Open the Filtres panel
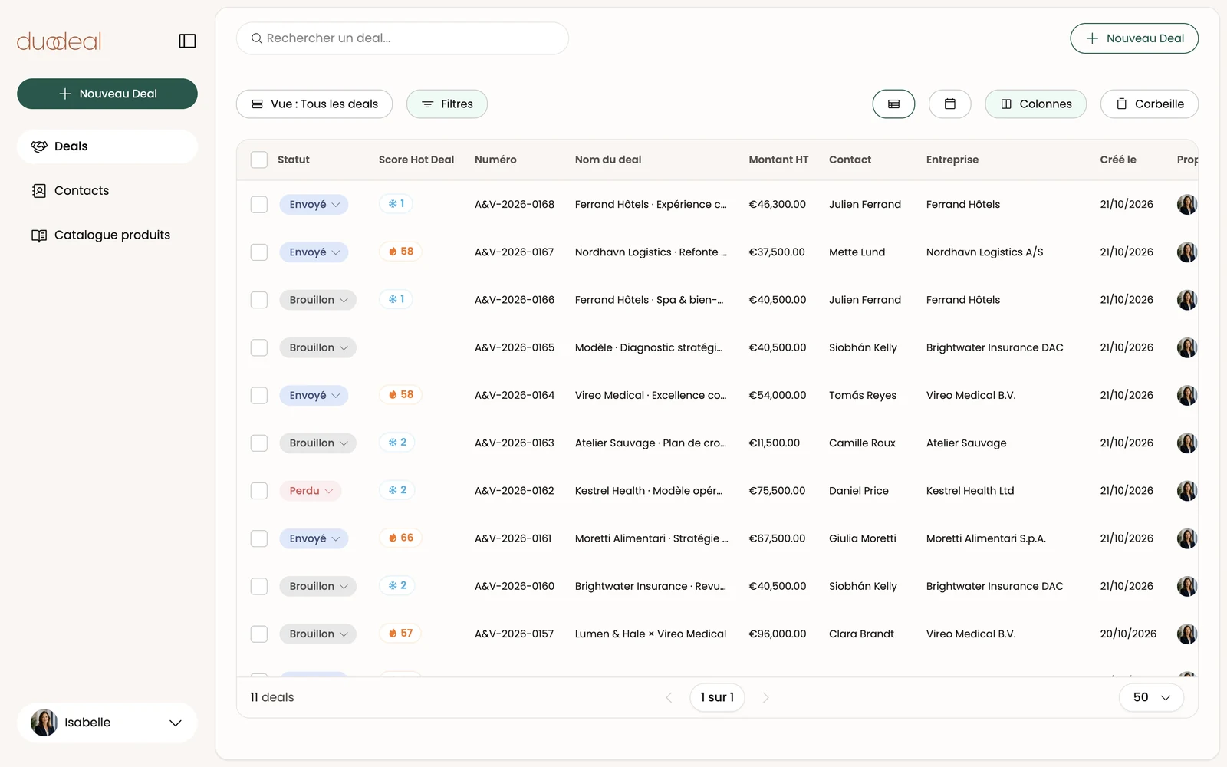Image resolution: width=1227 pixels, height=767 pixels. point(447,104)
